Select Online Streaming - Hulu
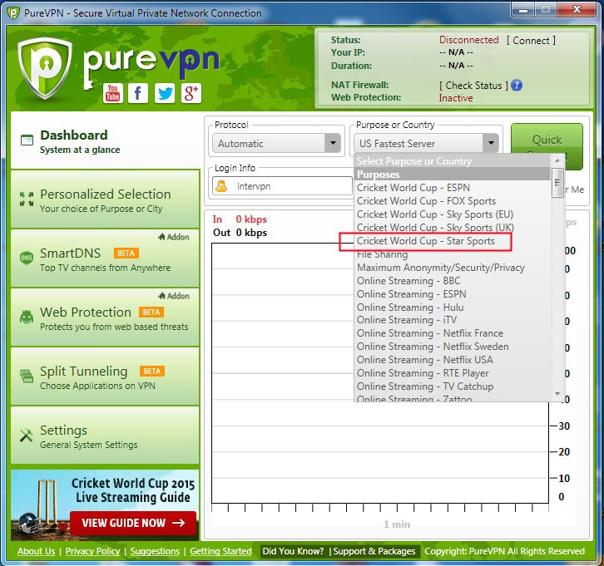This screenshot has width=604, height=566. (453, 307)
